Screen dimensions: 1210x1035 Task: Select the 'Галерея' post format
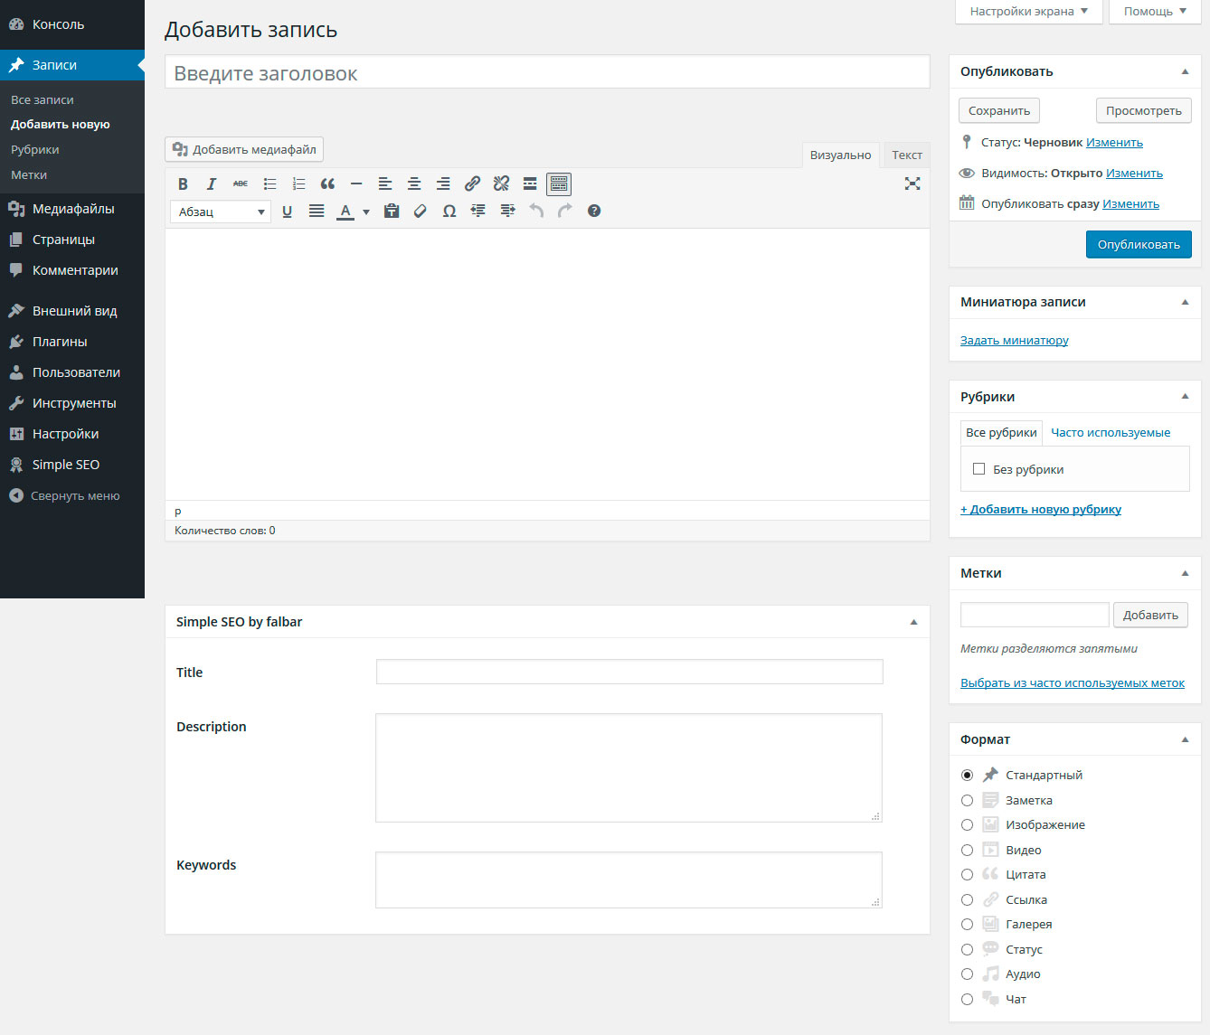(x=967, y=924)
